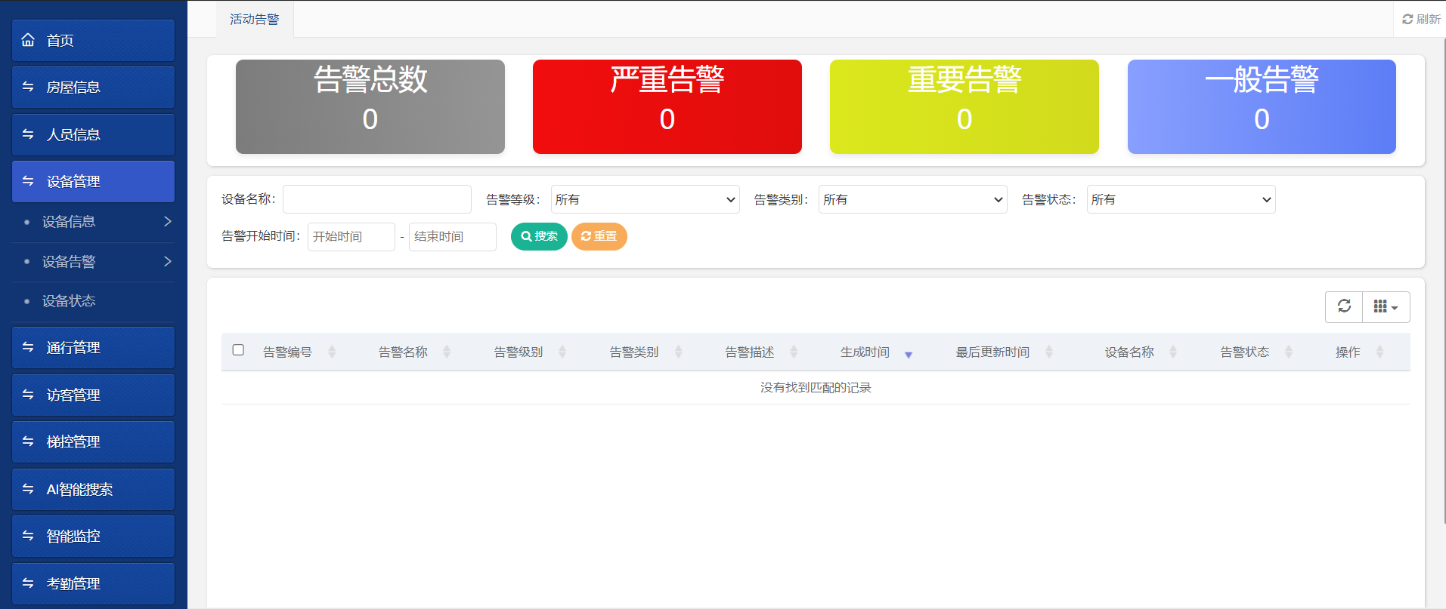Click the 开始时间 date field

point(351,236)
